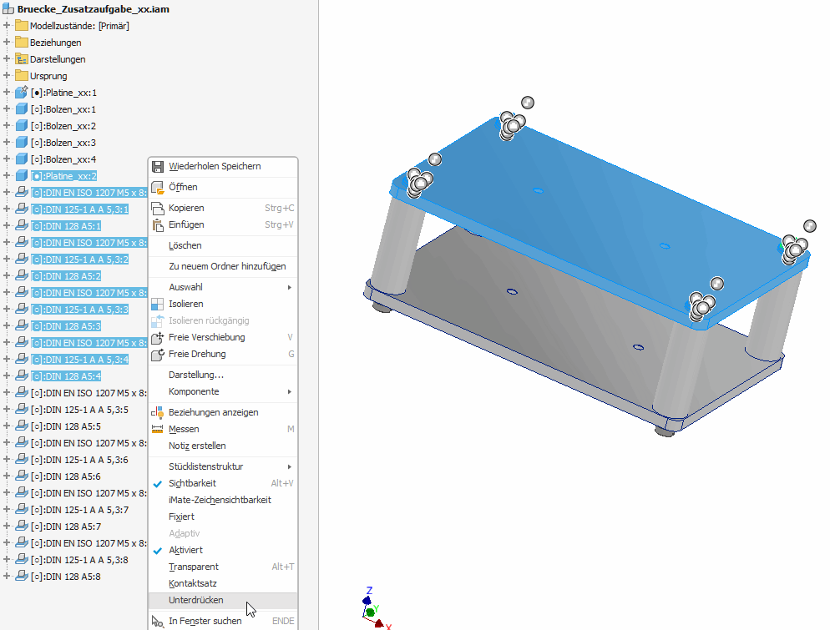Choose Löschen in the context menu

coord(185,245)
